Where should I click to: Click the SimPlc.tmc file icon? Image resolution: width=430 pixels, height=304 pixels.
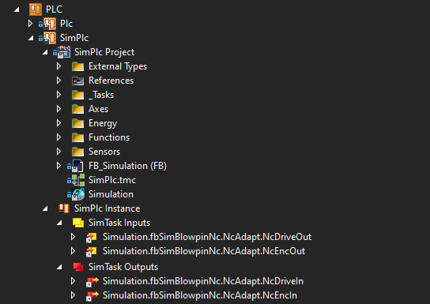tap(76, 180)
